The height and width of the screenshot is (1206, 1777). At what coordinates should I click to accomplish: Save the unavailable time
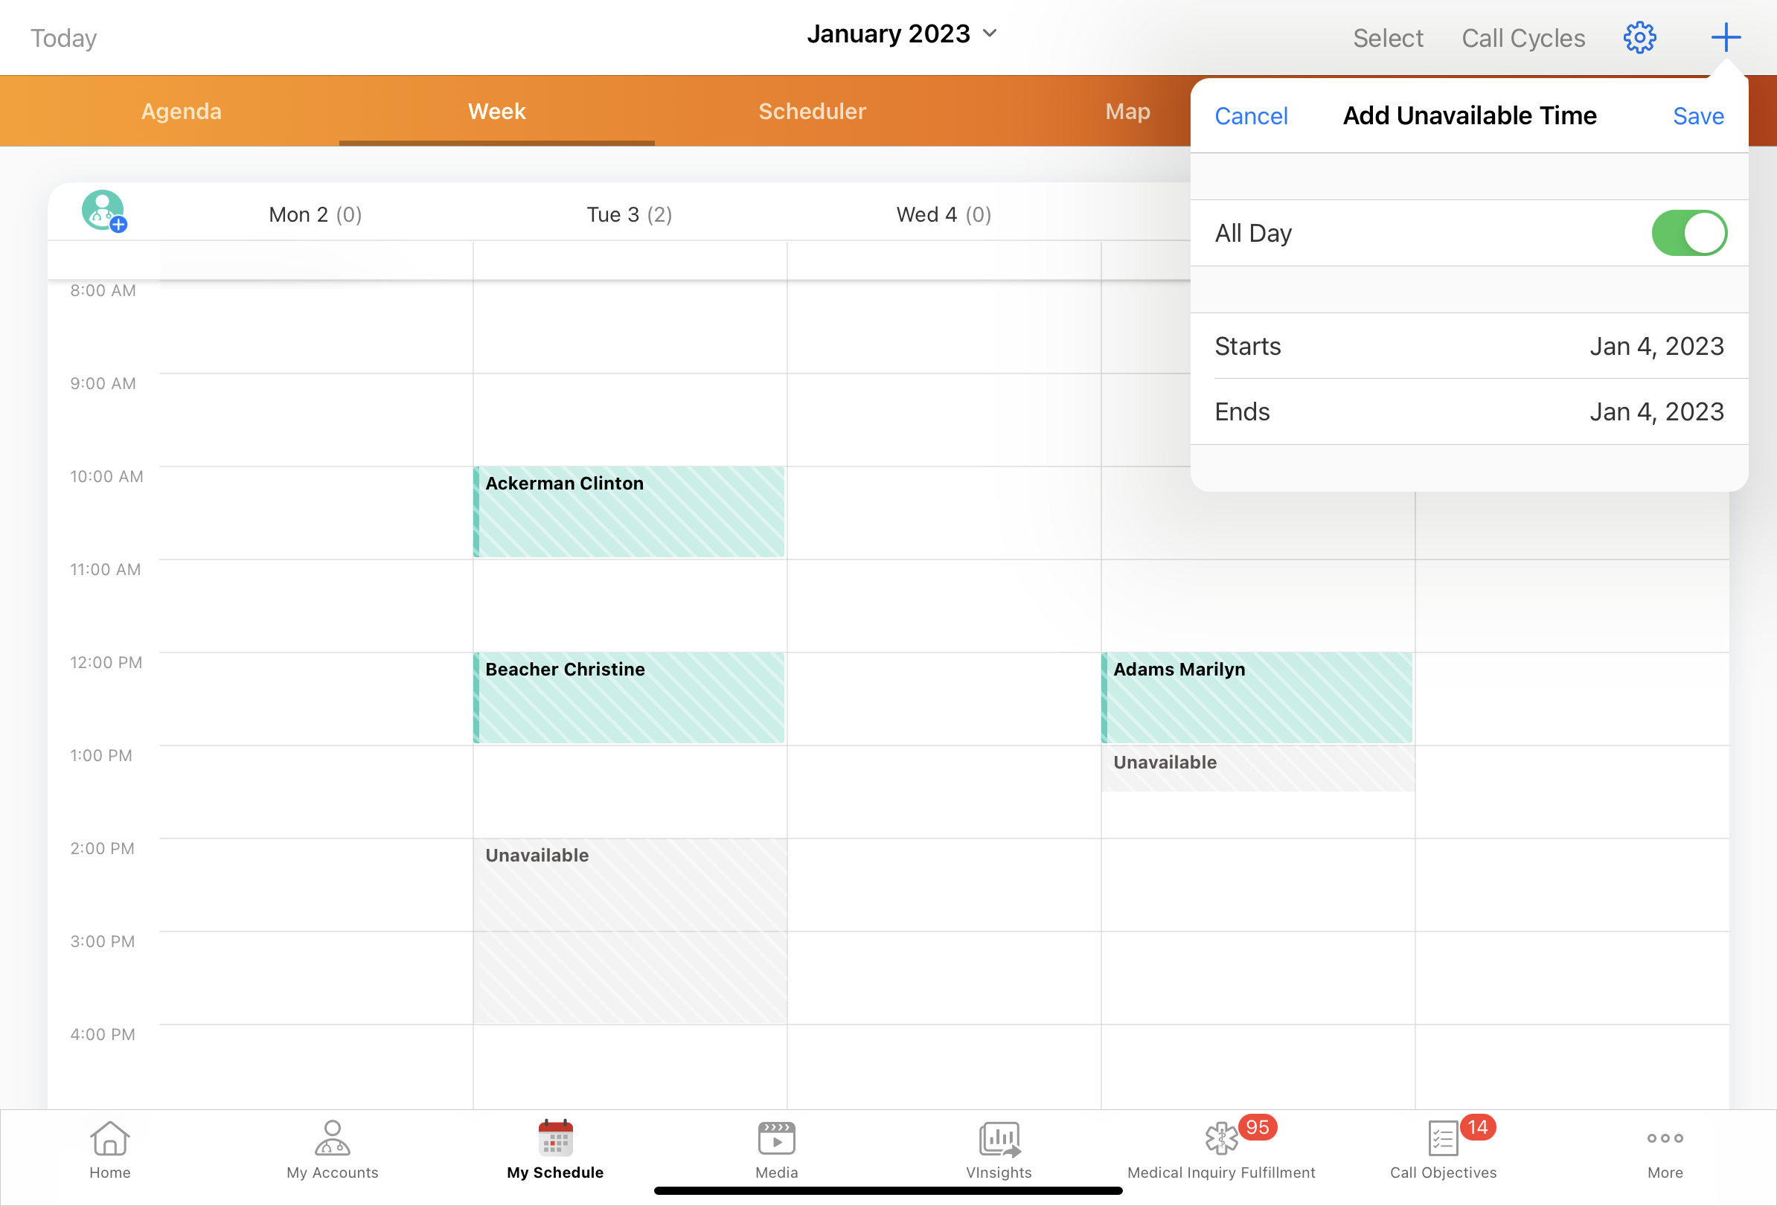click(1697, 116)
